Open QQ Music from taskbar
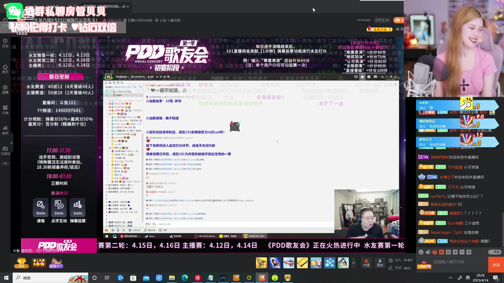Viewport: 504px width, 283px height. tap(275, 278)
